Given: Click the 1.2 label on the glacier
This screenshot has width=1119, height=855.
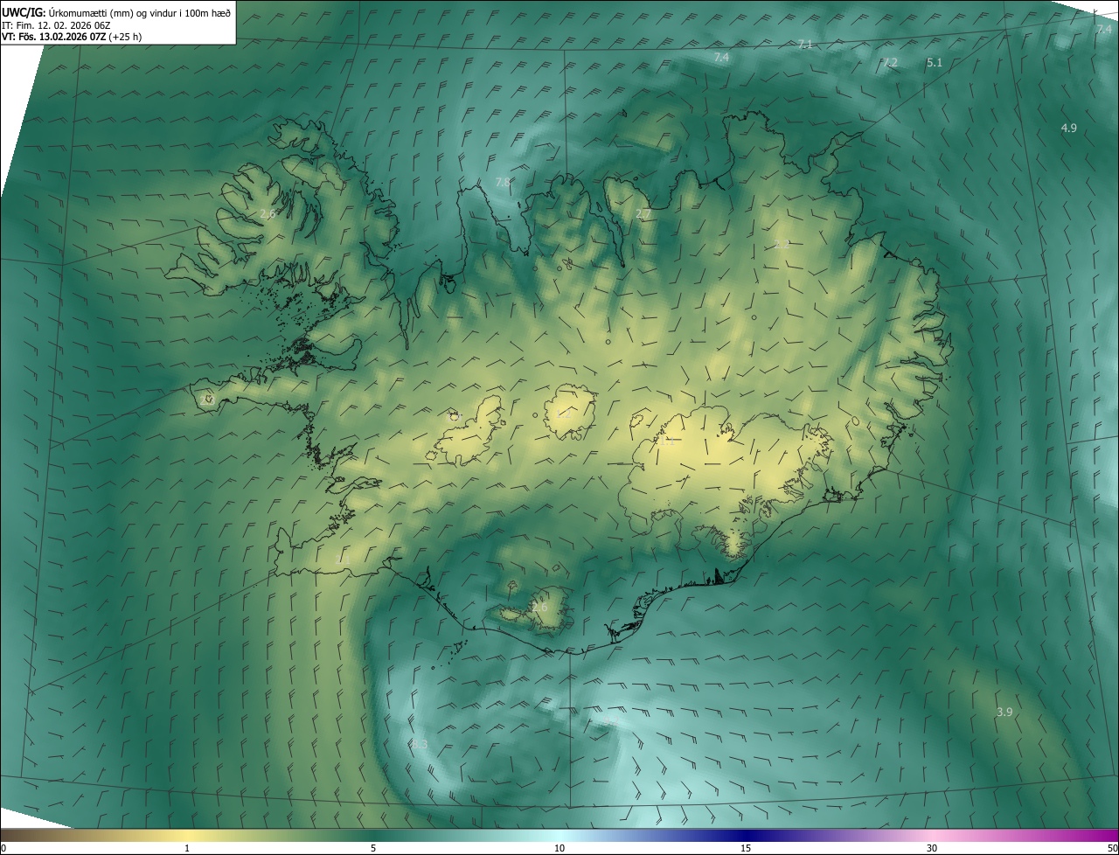Looking at the screenshot, I should tap(564, 414).
